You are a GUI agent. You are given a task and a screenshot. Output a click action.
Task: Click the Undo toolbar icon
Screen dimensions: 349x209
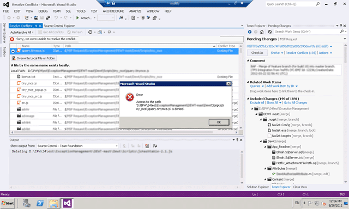(x=56, y=18)
